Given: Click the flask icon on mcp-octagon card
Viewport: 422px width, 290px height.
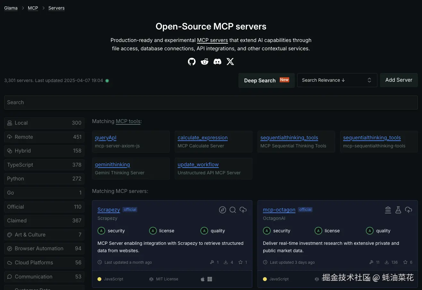Looking at the screenshot, I should (398, 210).
